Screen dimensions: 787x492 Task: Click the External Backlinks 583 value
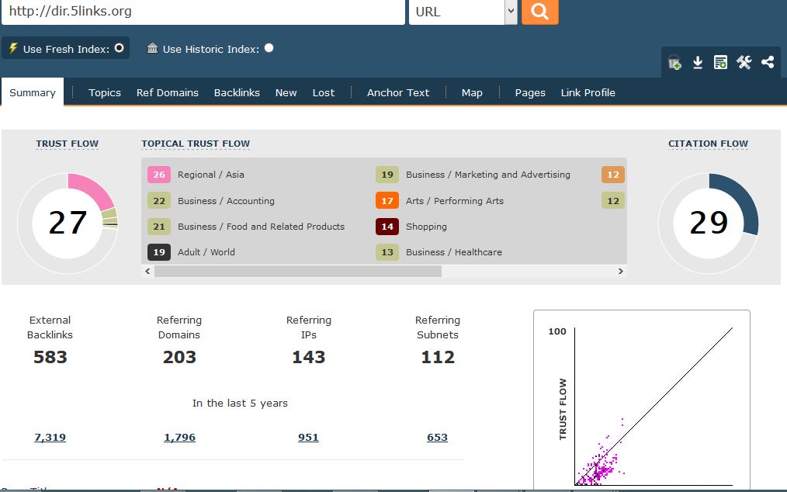[50, 357]
